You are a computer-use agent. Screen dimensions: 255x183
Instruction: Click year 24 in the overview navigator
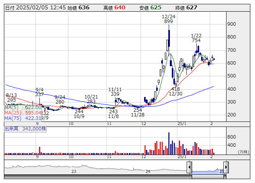pyautogui.click(x=148, y=171)
